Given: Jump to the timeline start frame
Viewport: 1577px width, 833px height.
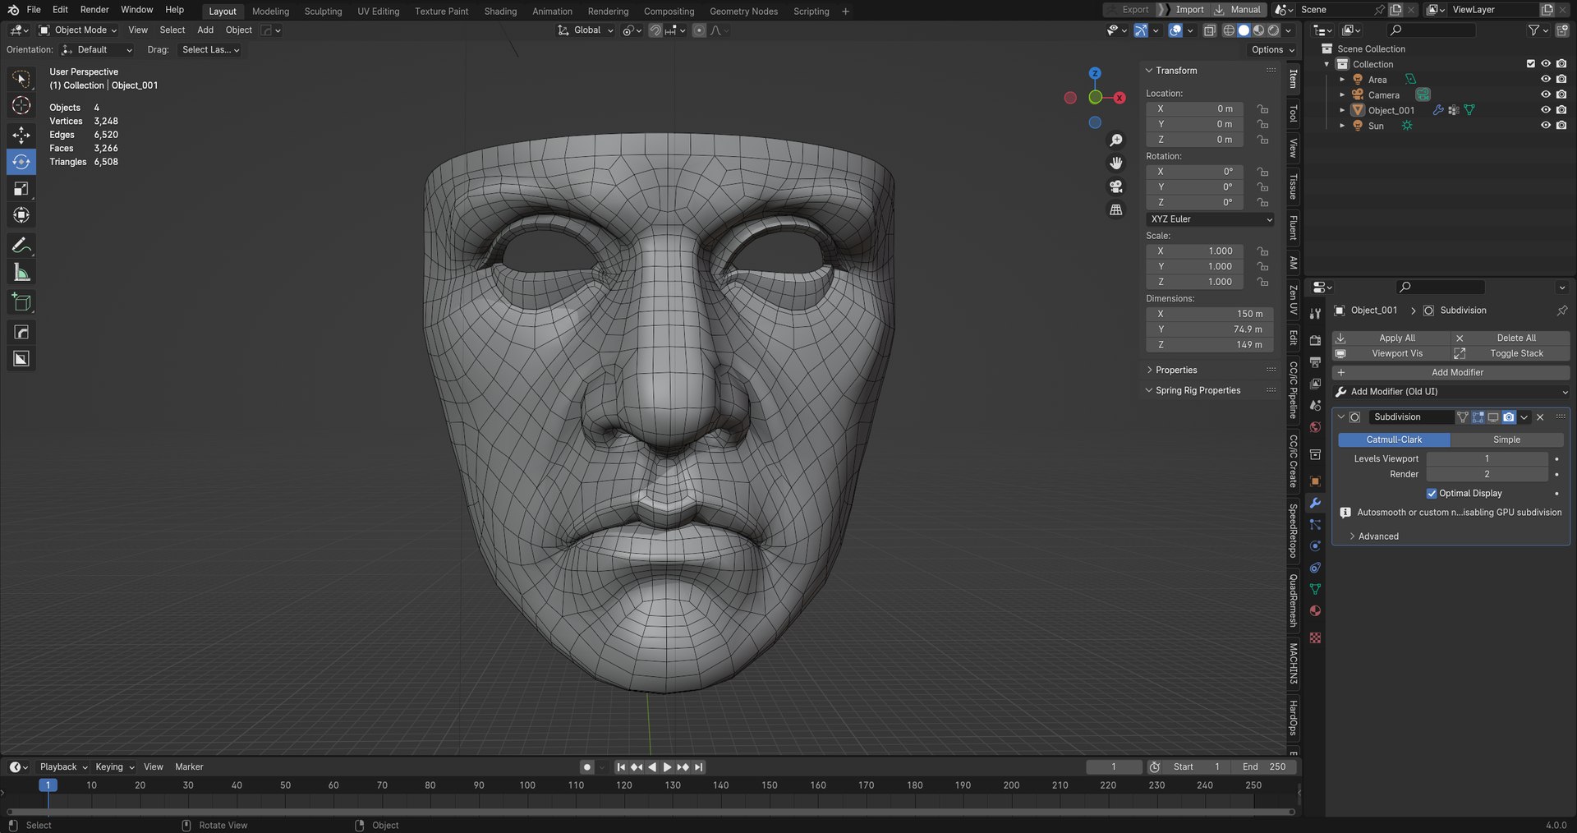Looking at the screenshot, I should (x=621, y=767).
